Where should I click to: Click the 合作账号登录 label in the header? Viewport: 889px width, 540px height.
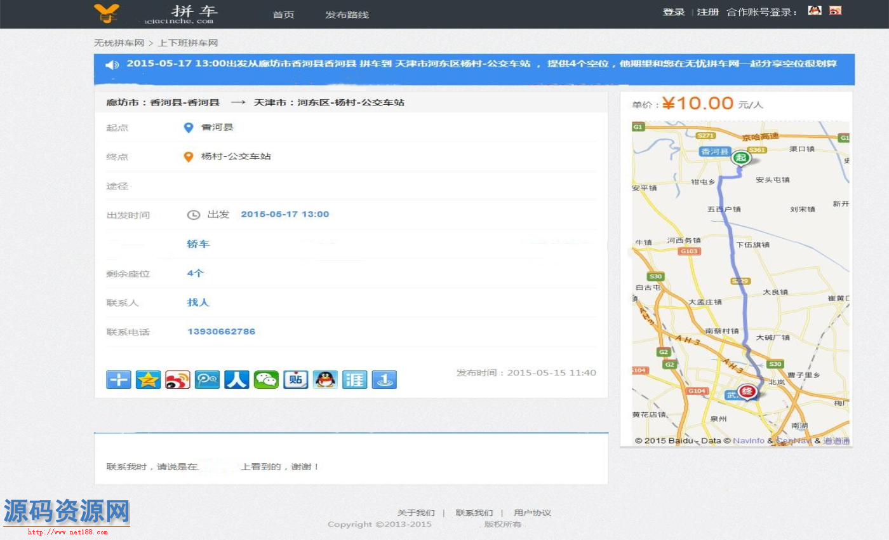[762, 12]
